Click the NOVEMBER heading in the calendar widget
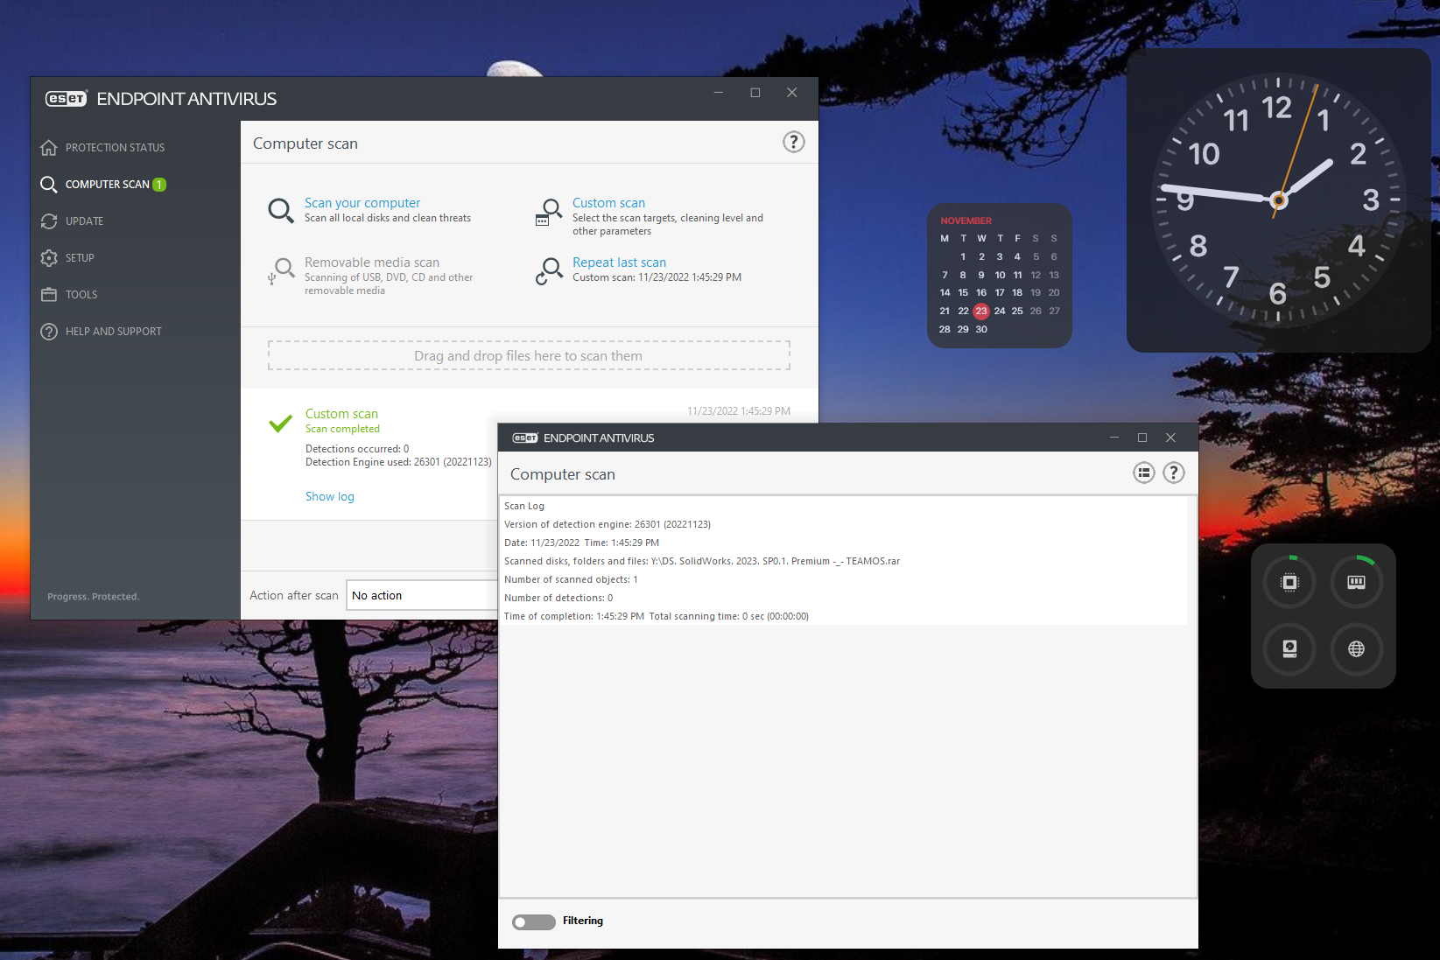1440x960 pixels. [966, 221]
